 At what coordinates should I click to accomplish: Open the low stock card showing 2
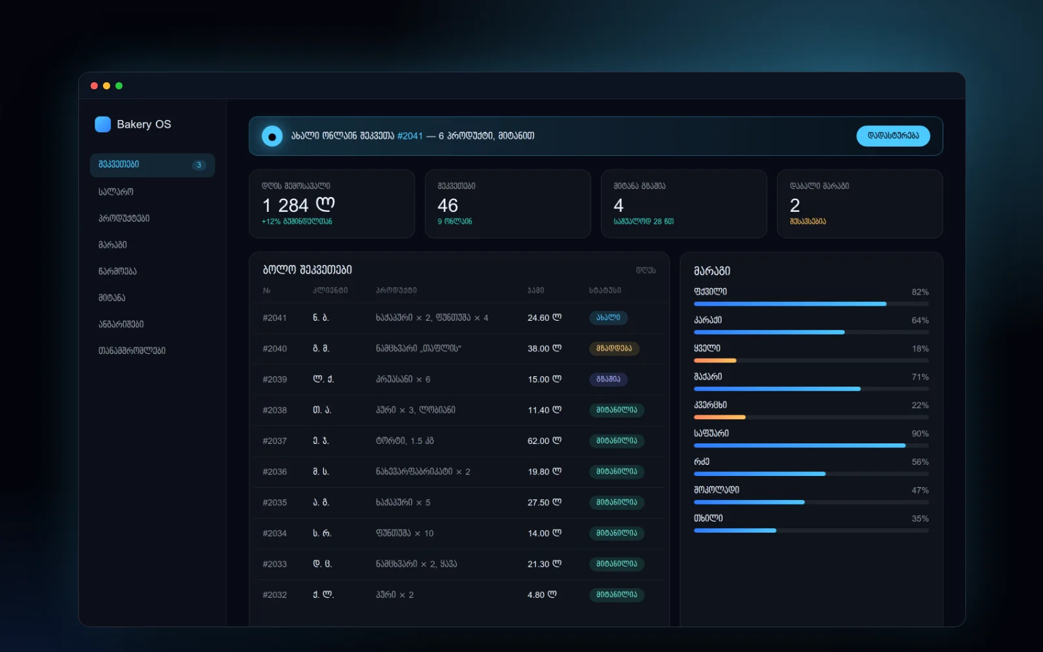pyautogui.click(x=860, y=204)
